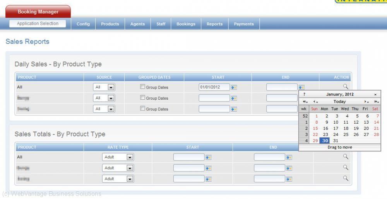Open Source dropdown in third Daily Sales row
This screenshot has width=387, height=199.
tap(111, 109)
